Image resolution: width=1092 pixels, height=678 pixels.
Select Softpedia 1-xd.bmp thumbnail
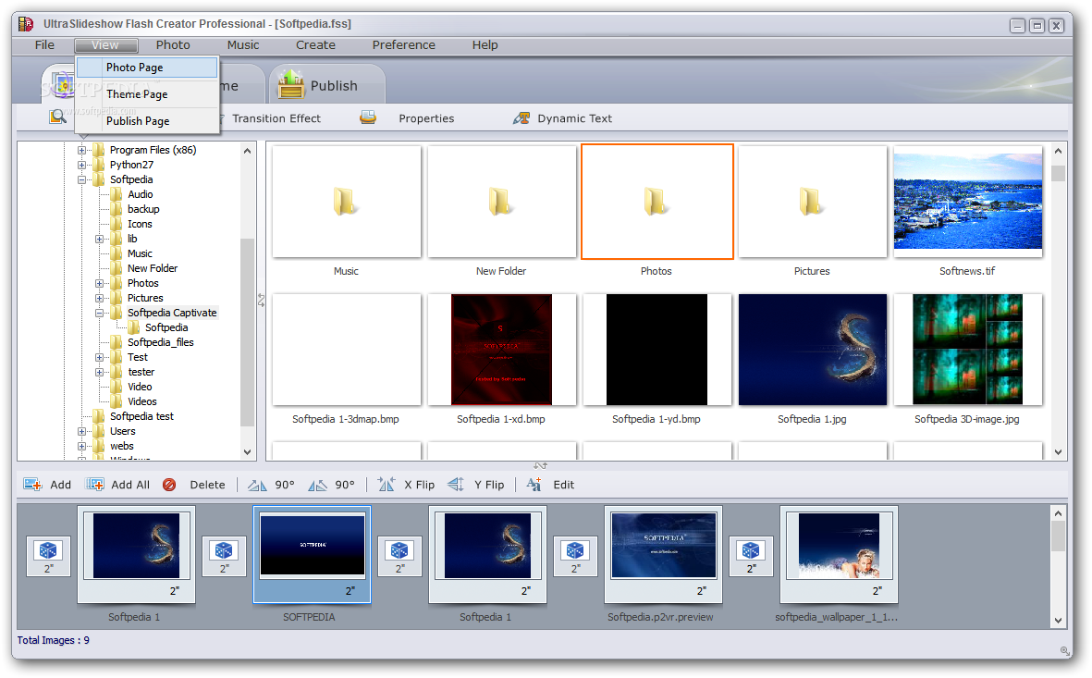pos(501,350)
